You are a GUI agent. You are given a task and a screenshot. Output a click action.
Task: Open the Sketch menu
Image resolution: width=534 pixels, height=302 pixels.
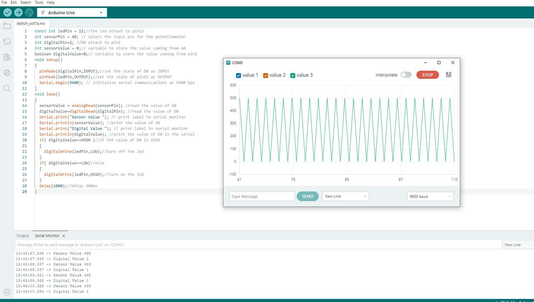point(26,3)
